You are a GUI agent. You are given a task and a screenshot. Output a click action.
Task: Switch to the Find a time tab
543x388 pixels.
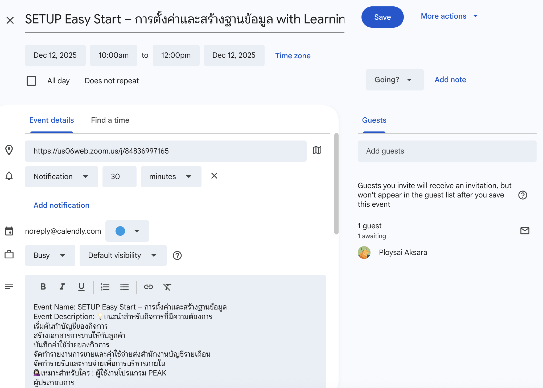click(x=110, y=120)
